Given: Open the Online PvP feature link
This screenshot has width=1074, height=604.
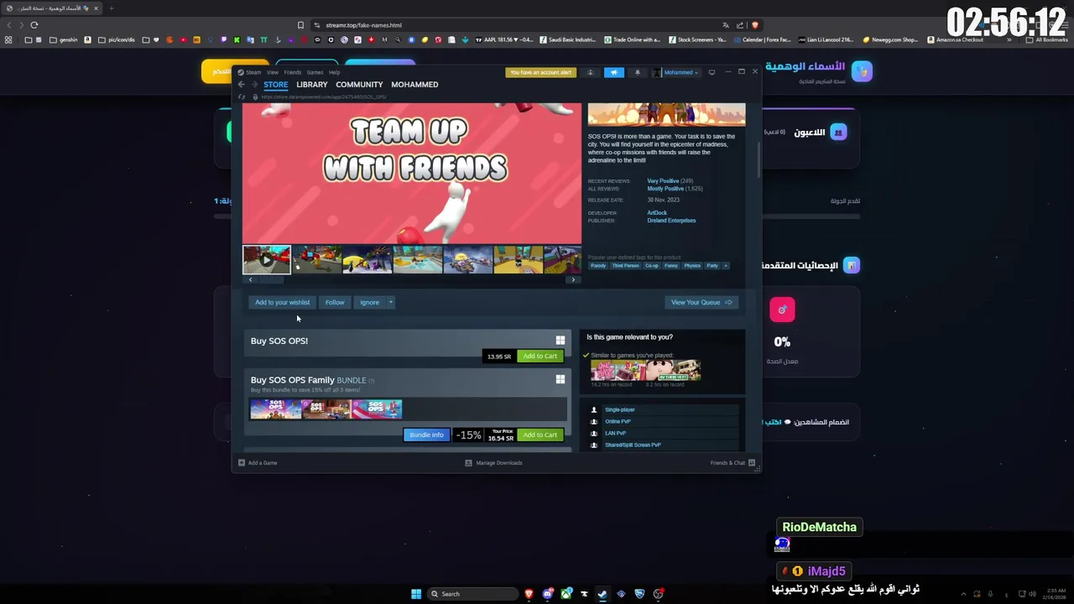Looking at the screenshot, I should tap(618, 422).
